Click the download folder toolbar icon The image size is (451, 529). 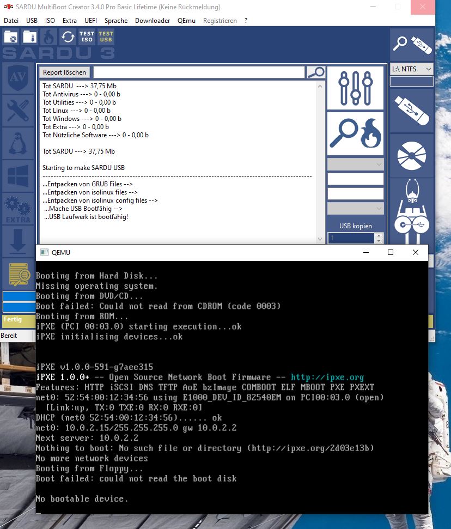[29, 37]
